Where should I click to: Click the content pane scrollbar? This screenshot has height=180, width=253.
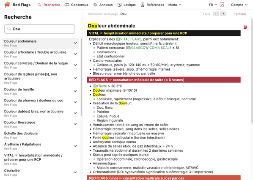(x=252, y=71)
